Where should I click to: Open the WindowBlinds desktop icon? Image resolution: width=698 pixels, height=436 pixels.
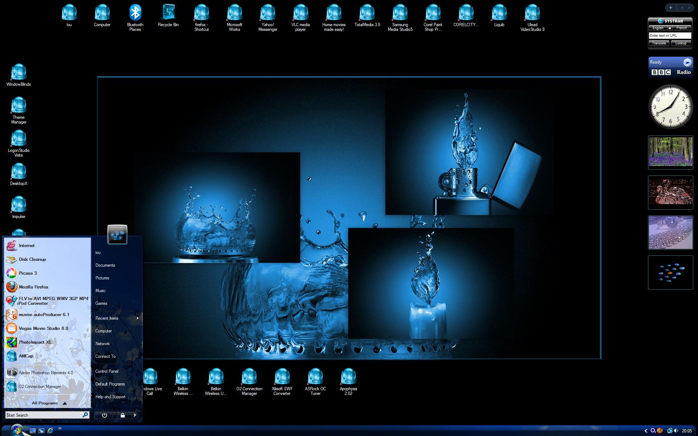19,74
